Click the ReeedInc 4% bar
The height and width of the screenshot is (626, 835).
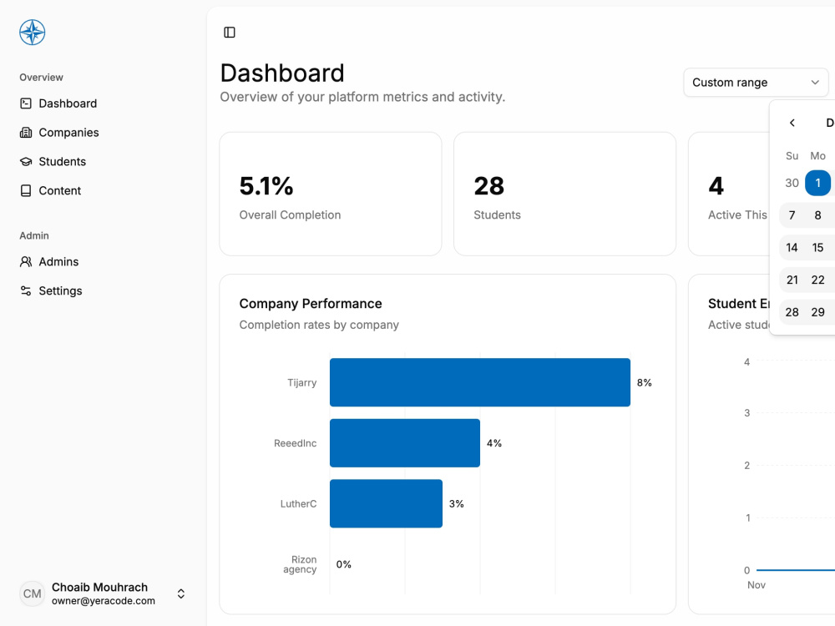405,443
